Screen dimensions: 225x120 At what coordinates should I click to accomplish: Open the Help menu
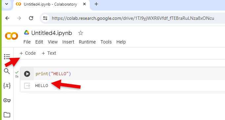coord(121,42)
